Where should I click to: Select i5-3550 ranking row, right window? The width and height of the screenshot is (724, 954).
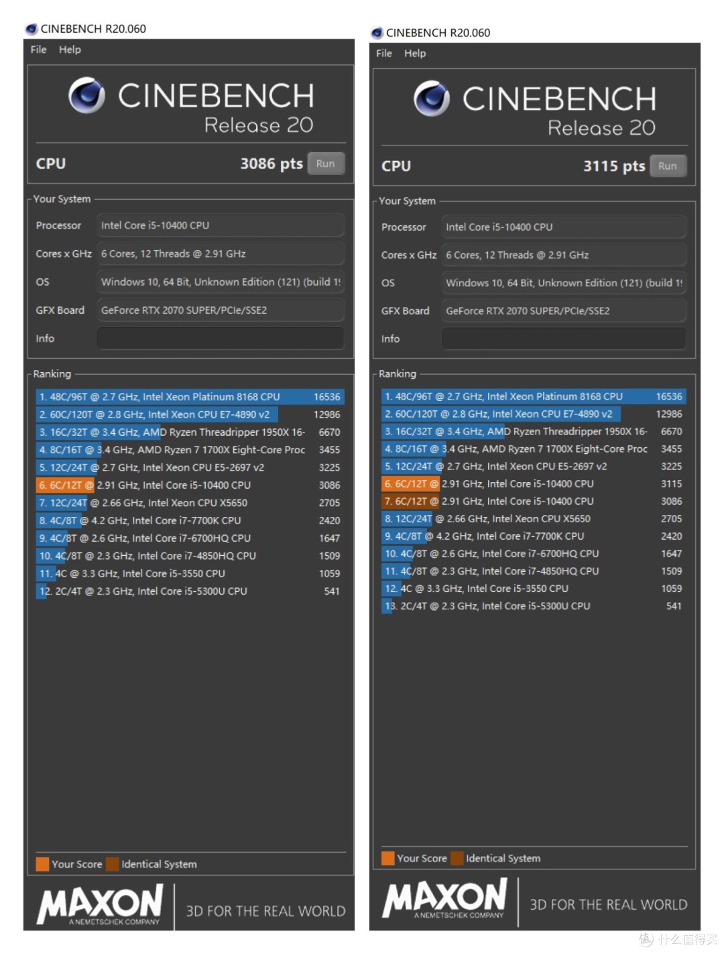[534, 588]
